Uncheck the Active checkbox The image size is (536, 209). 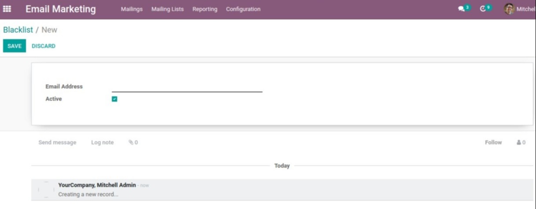115,99
